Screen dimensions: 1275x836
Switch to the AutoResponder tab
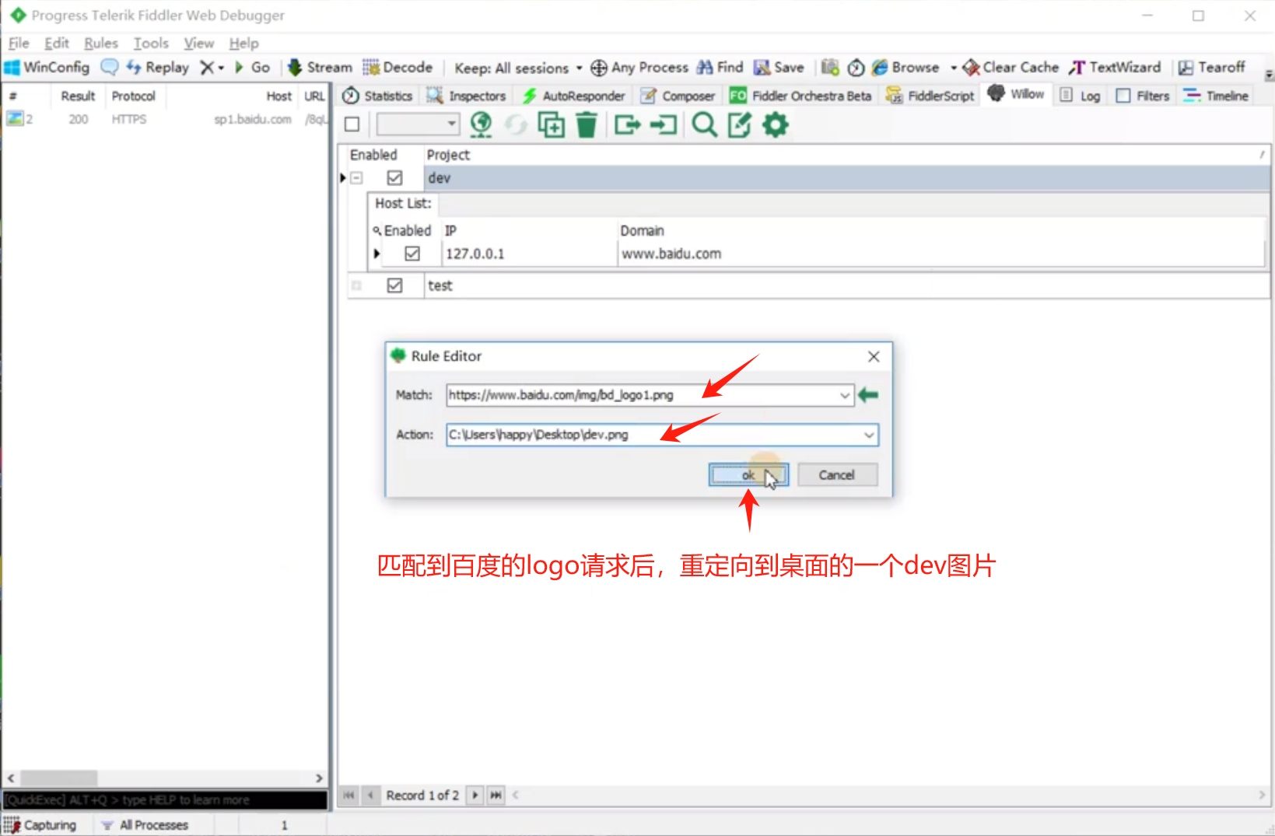point(574,96)
